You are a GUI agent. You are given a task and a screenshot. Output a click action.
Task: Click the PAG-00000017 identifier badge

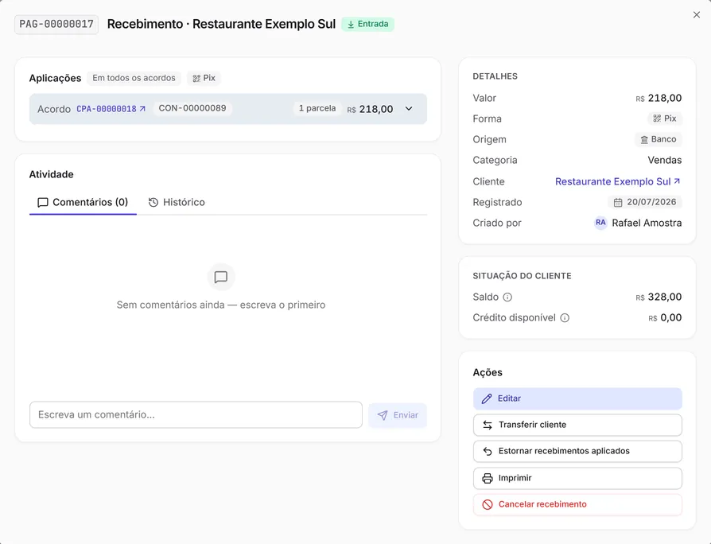pos(56,24)
